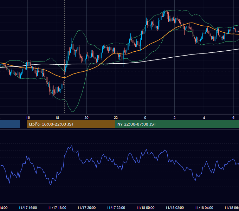Click the oscillator line's highest peak

(72, 146)
